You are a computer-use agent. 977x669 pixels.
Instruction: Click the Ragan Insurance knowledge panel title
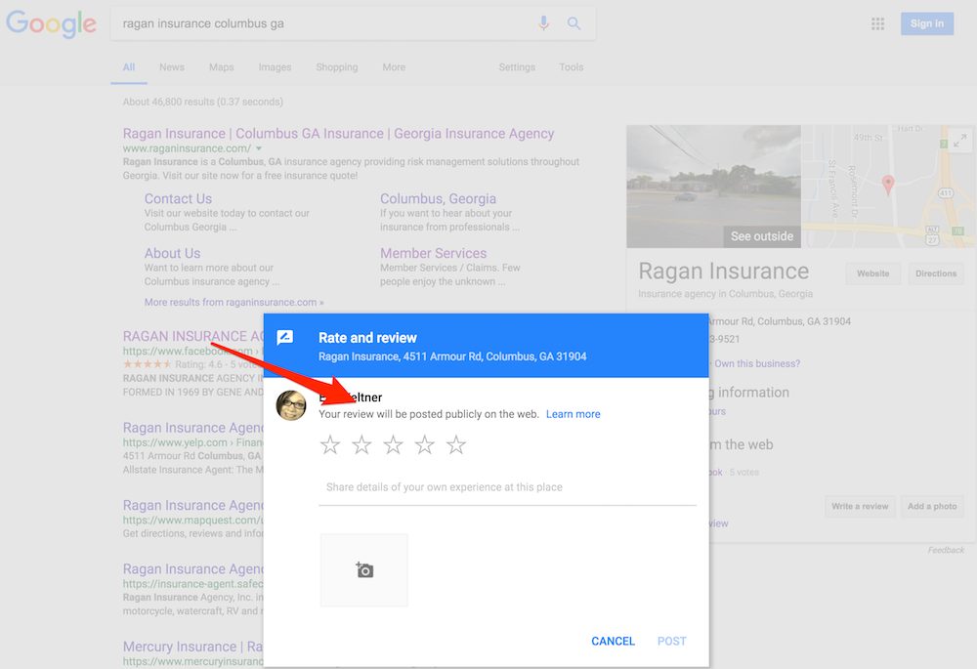[x=723, y=271]
